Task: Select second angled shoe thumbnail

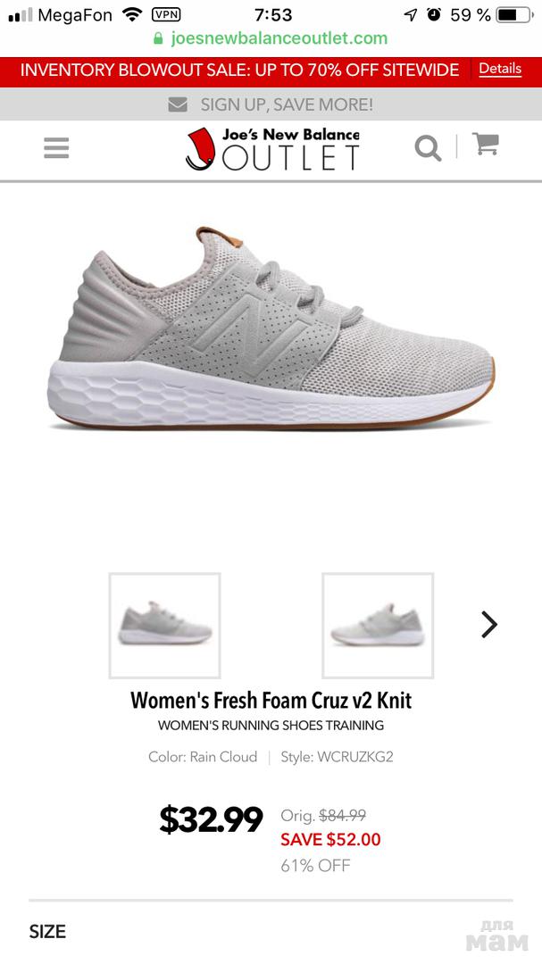Action: [378, 626]
